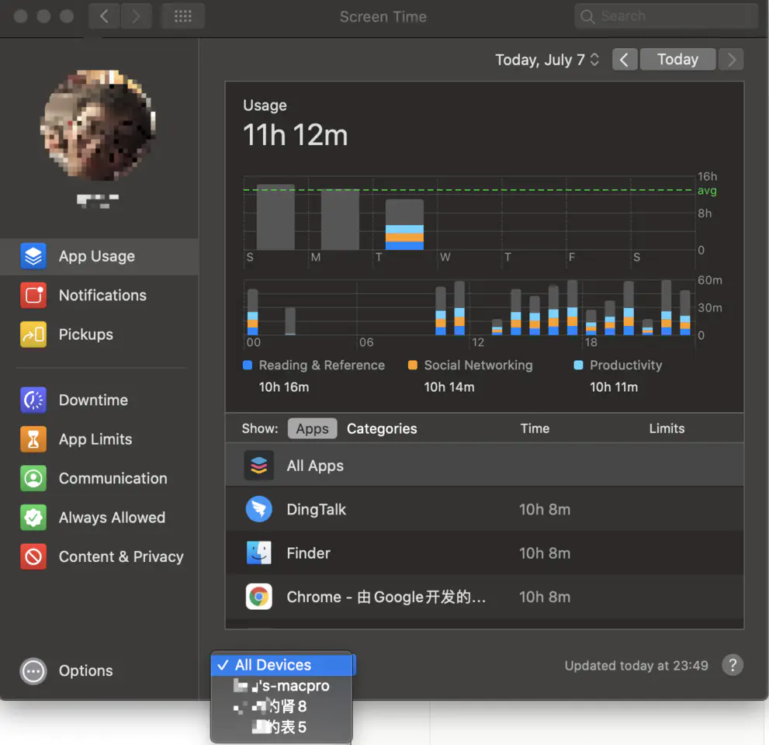Select the App Limits hourglass icon

coord(33,439)
